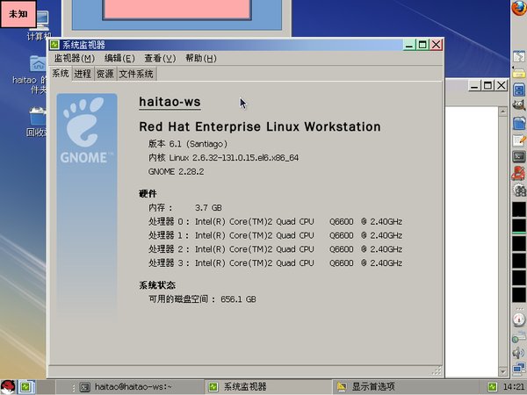
Task: Open the network connection applet
Action: (519, 337)
